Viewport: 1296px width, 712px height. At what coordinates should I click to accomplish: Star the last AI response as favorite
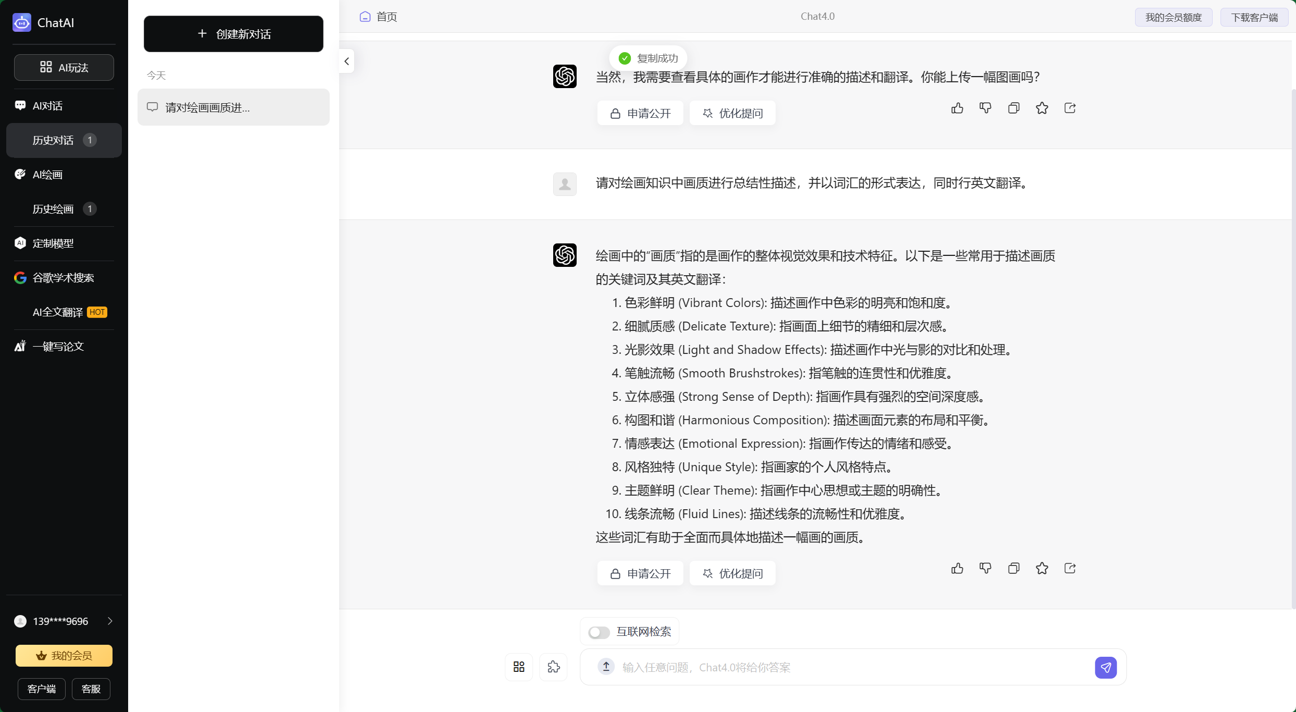(x=1041, y=568)
